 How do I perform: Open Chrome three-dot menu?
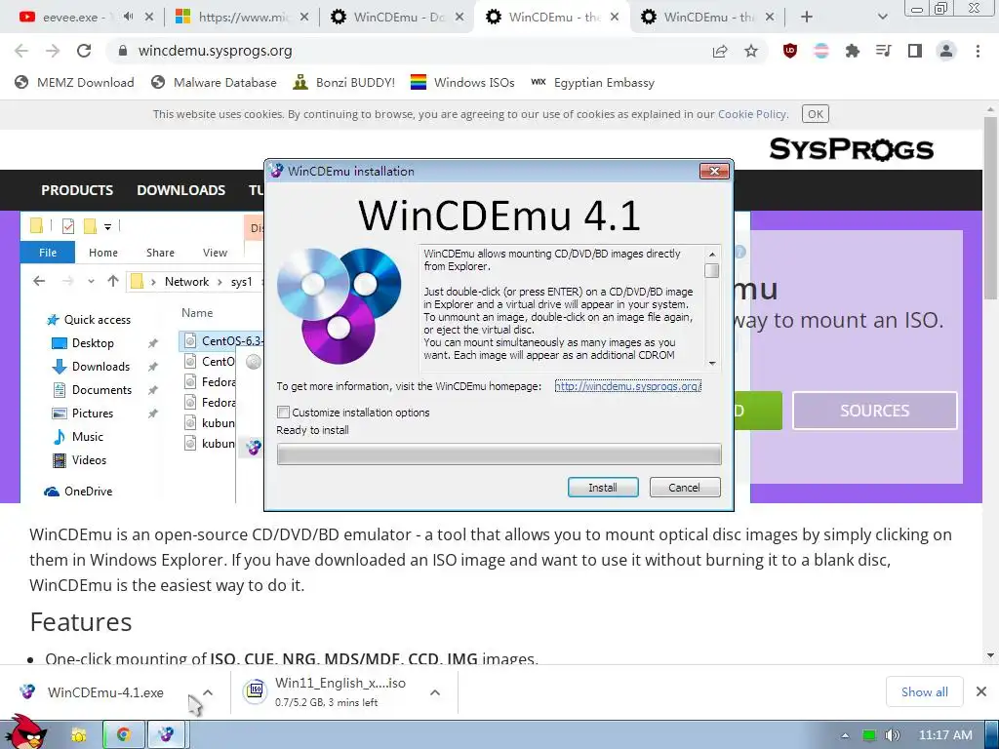978,51
